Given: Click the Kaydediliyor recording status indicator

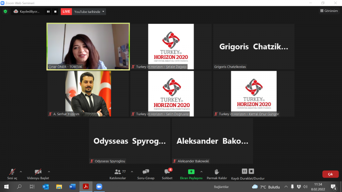Looking at the screenshot, I should (x=27, y=12).
